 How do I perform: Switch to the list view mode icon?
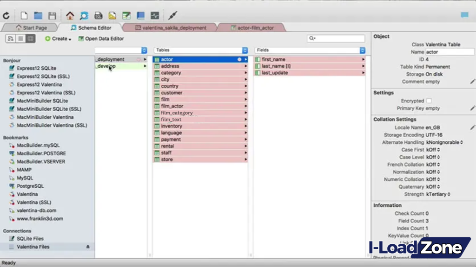click(x=20, y=38)
